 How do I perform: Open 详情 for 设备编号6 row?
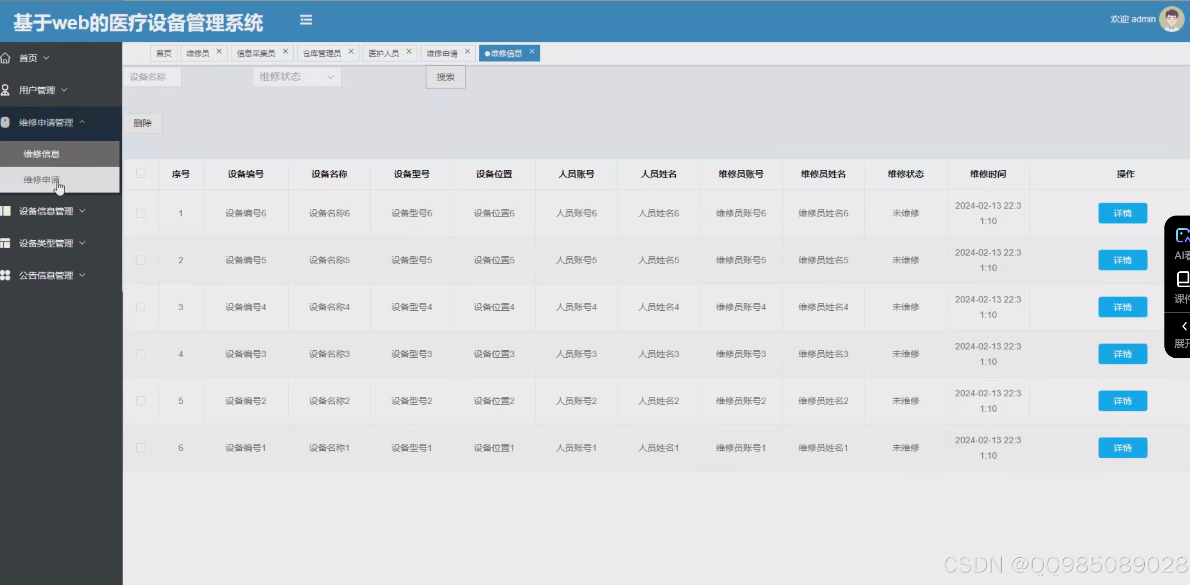1122,213
